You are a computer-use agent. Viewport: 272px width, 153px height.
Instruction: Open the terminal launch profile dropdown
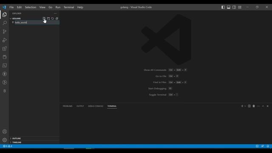pyautogui.click(x=245, y=106)
